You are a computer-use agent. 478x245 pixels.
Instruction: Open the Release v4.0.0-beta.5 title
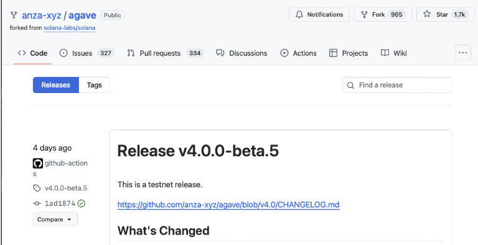[x=198, y=151]
